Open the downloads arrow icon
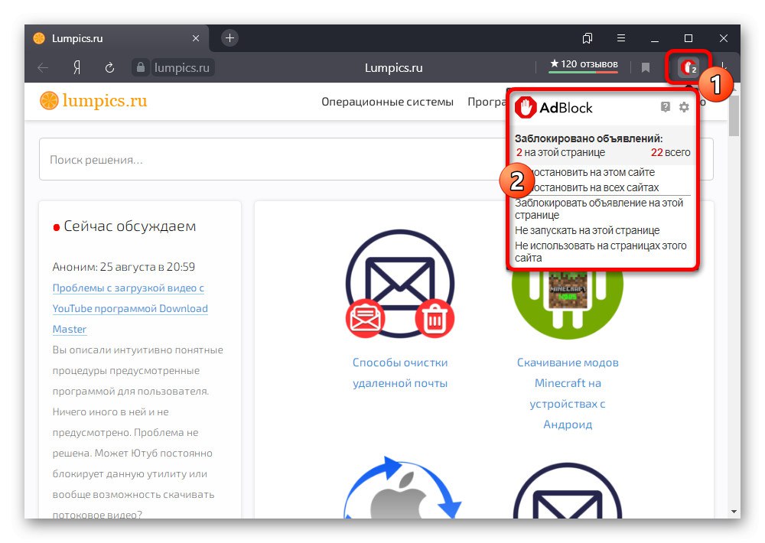 point(724,67)
